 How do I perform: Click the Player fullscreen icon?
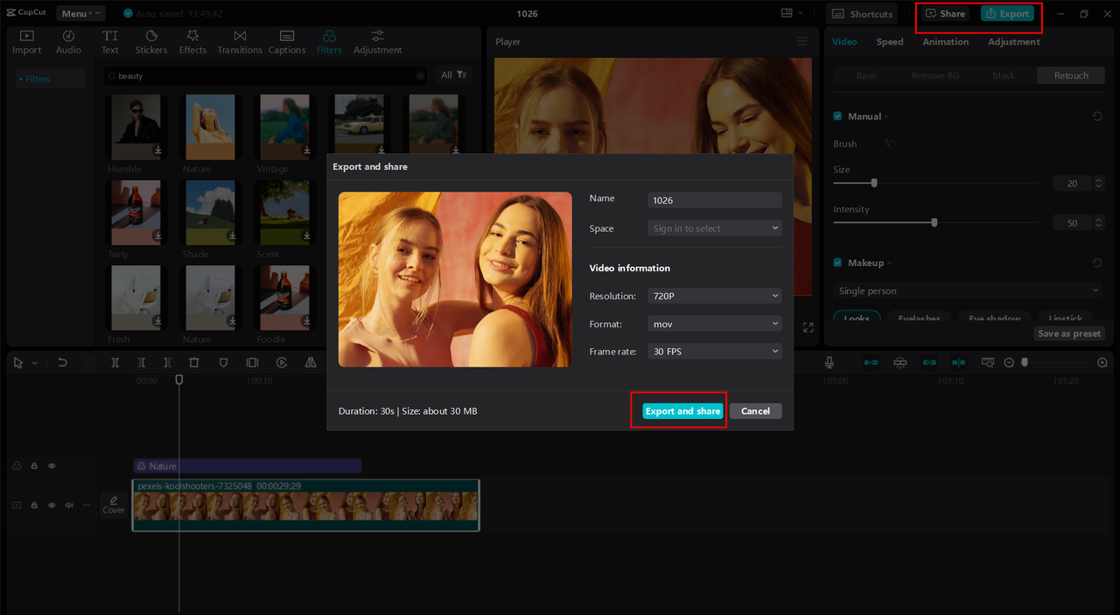tap(808, 327)
